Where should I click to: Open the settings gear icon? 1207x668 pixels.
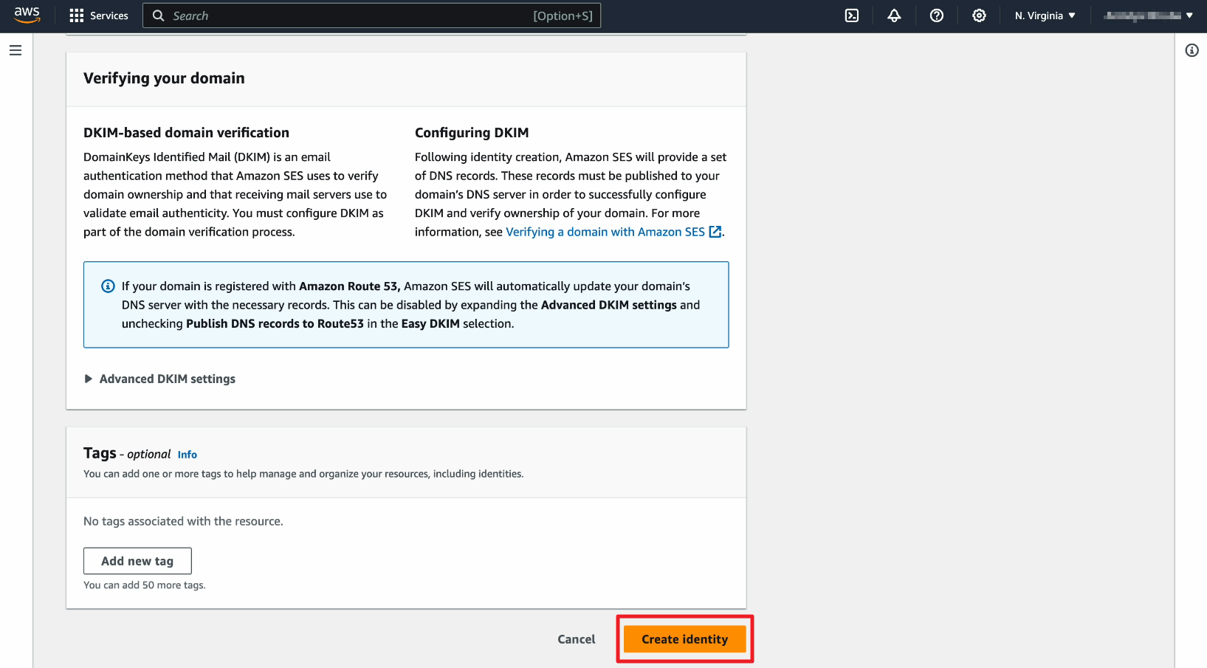[979, 16]
